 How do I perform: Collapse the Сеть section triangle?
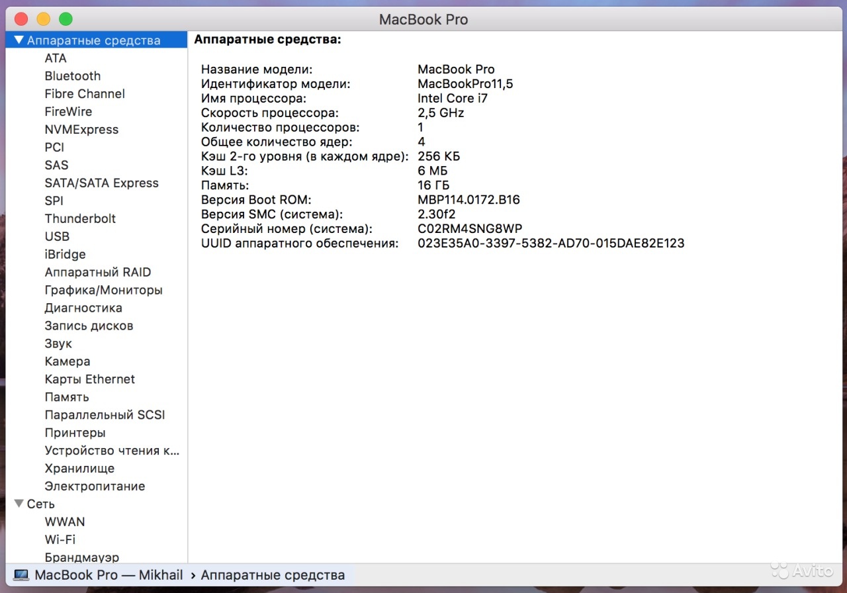pos(19,504)
